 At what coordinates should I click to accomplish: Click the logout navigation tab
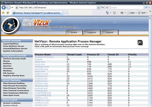[110, 32]
